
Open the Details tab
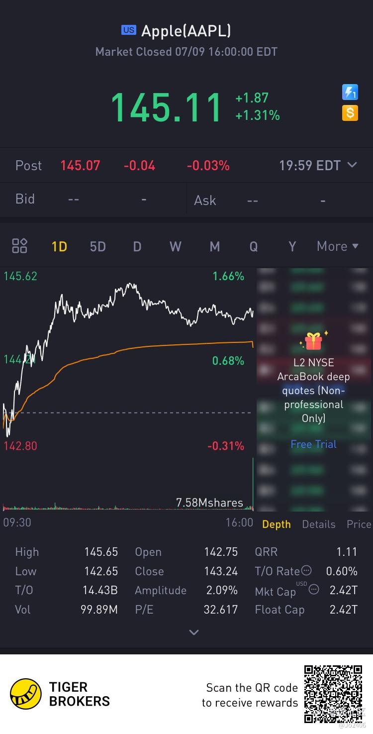click(319, 524)
